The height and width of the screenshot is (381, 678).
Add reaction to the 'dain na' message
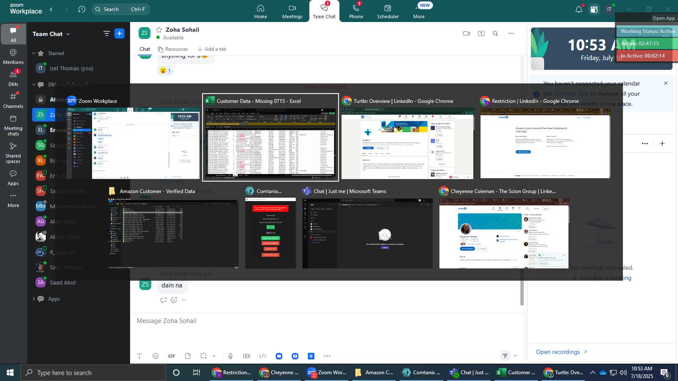coord(174,300)
